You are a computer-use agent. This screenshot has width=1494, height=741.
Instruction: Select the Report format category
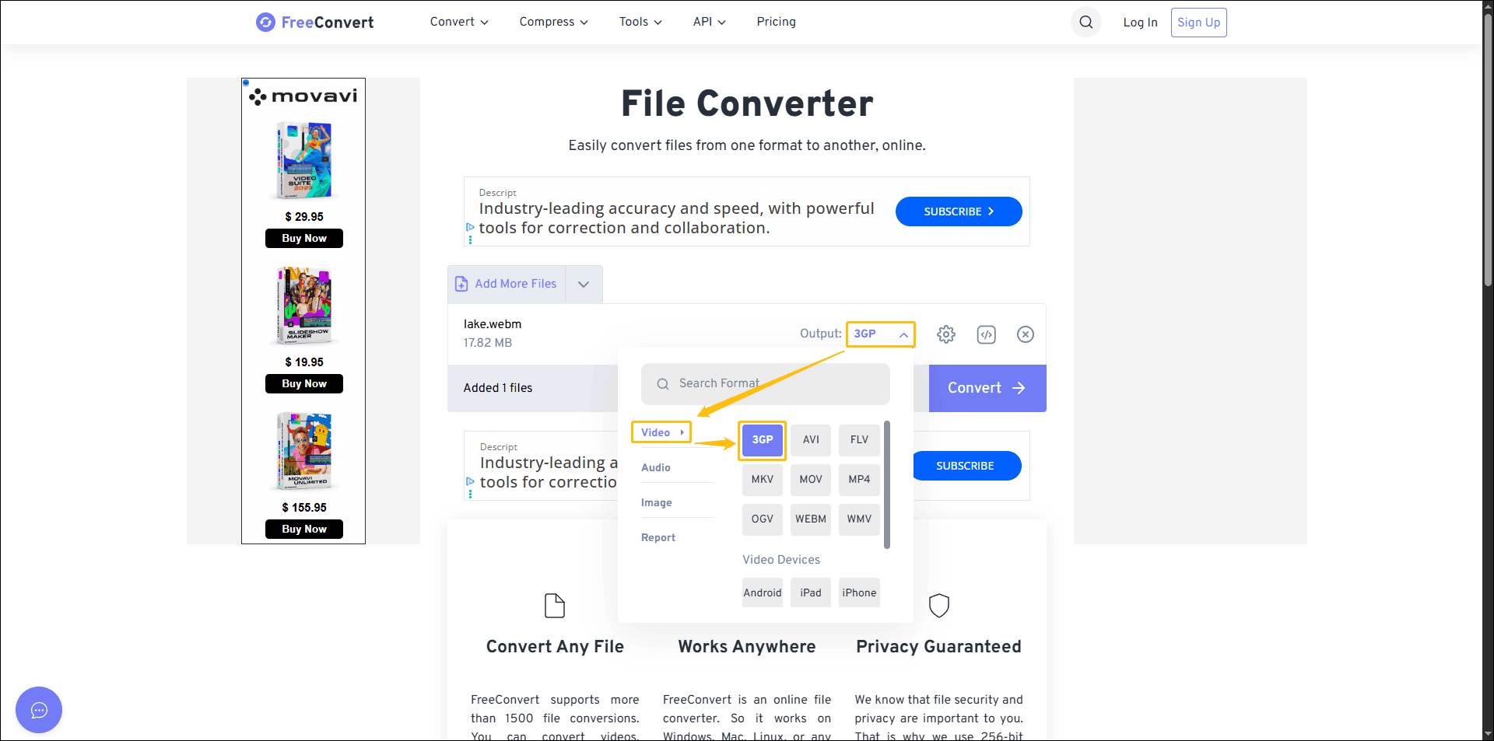[x=658, y=537]
